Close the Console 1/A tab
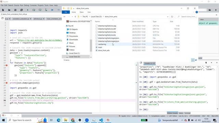The height and width of the screenshot is (123, 219). (x=154, y=63)
